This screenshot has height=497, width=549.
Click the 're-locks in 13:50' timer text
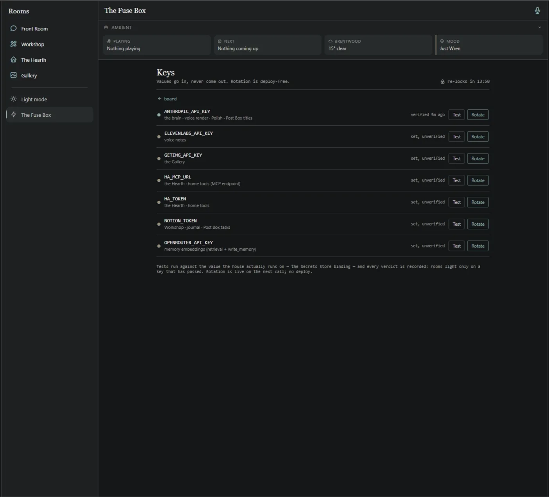(468, 82)
